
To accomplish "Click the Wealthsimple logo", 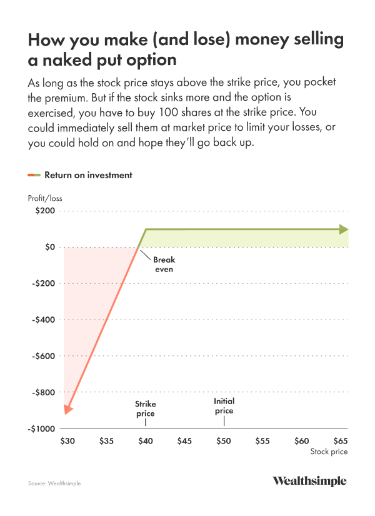I will [309, 482].
